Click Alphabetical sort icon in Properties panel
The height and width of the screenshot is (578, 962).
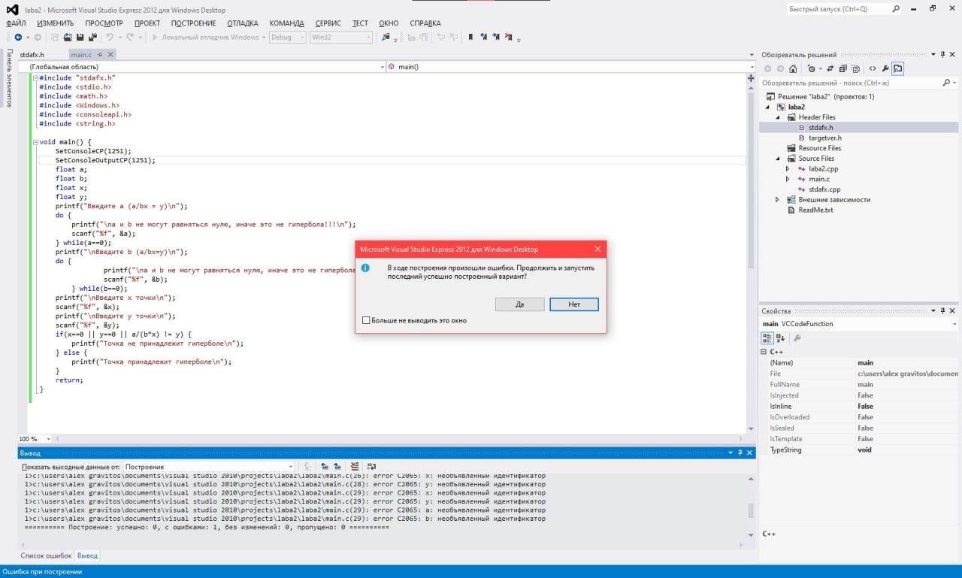[x=781, y=338]
